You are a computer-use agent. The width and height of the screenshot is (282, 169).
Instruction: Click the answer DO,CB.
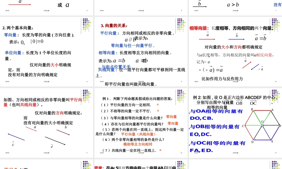tap(201, 118)
